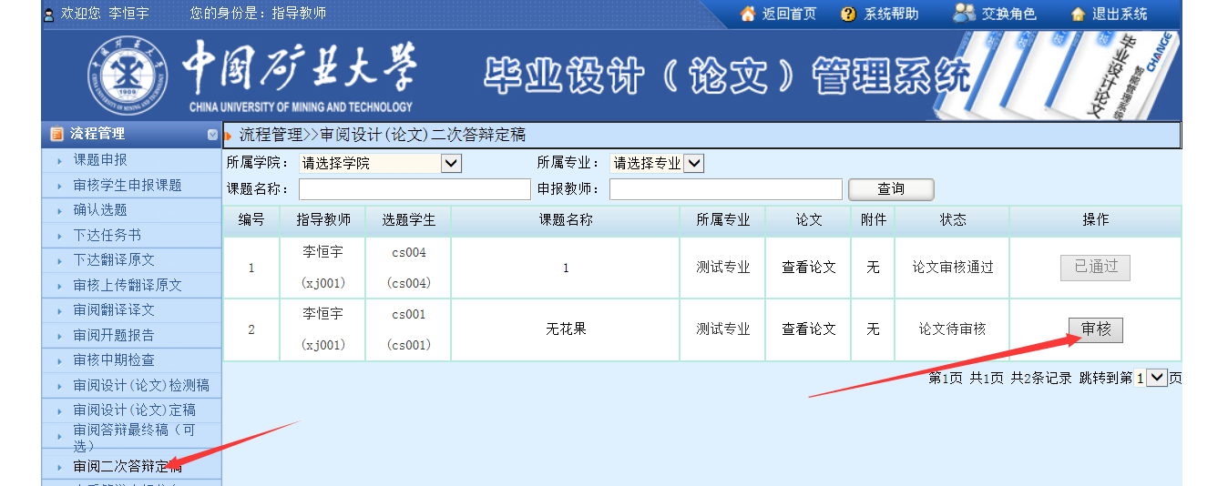Click the question mark help icon

[848, 14]
